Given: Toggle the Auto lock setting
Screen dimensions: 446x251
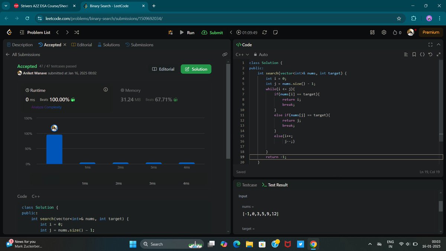Looking at the screenshot, I should [261, 54].
